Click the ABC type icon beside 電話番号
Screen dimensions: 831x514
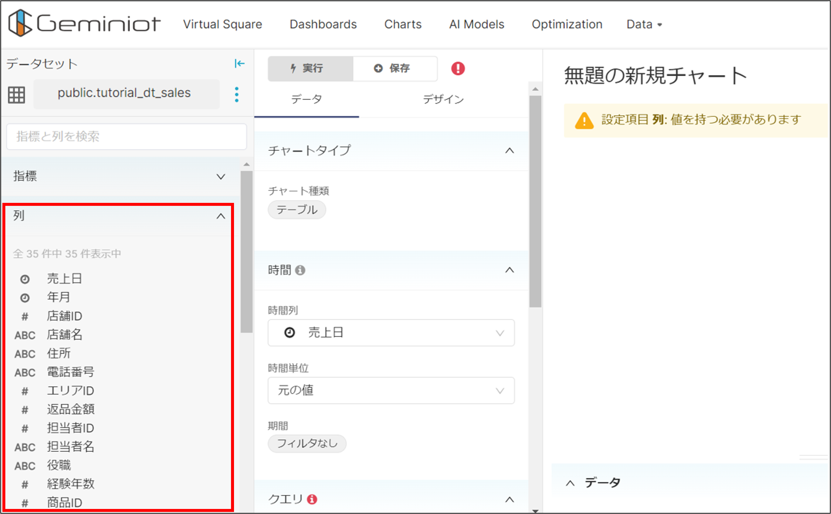25,373
